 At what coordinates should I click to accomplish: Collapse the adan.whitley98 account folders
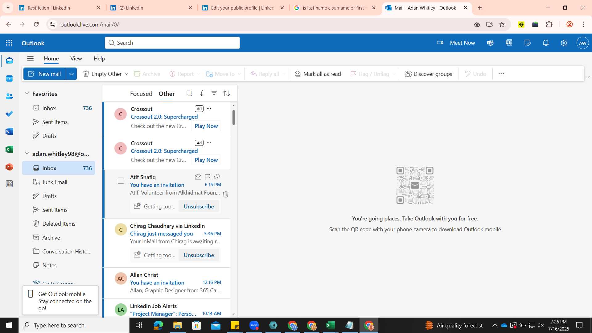point(27,153)
